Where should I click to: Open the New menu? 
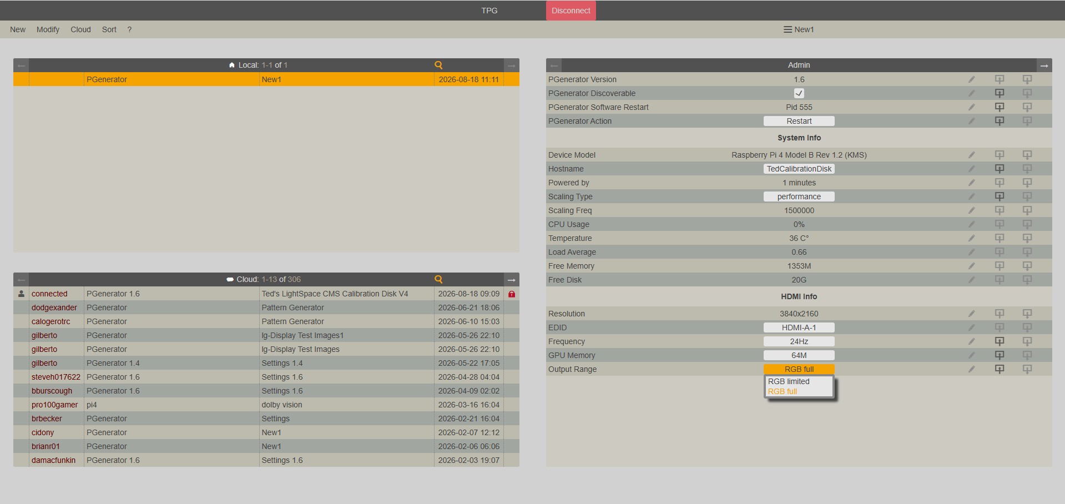click(18, 29)
